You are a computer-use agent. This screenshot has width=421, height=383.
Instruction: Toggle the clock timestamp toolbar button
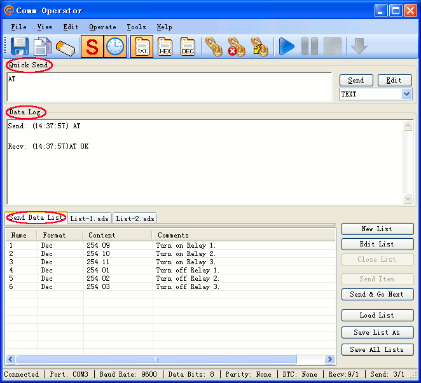(115, 47)
